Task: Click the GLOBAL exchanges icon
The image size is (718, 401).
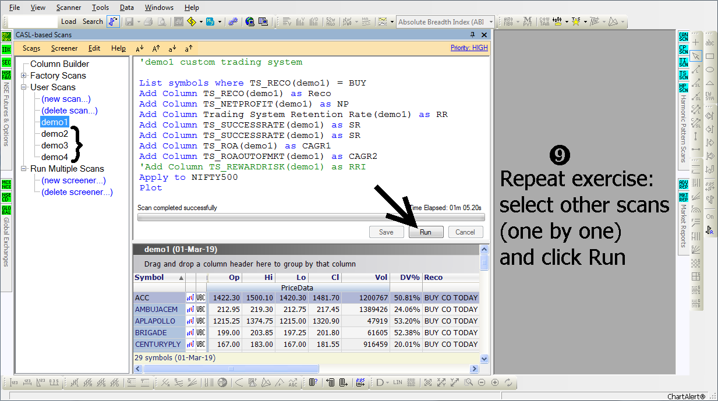Action: (6, 210)
